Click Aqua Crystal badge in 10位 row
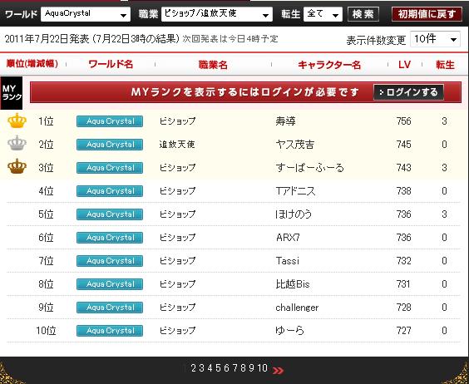Viewport: 469px width, 384px height. 110,331
